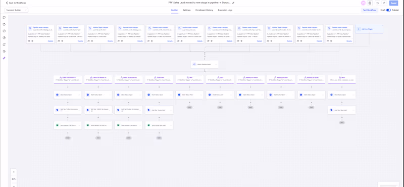Toggle the Draft/Publish switch
The width and height of the screenshot is (404, 187).
388,10
